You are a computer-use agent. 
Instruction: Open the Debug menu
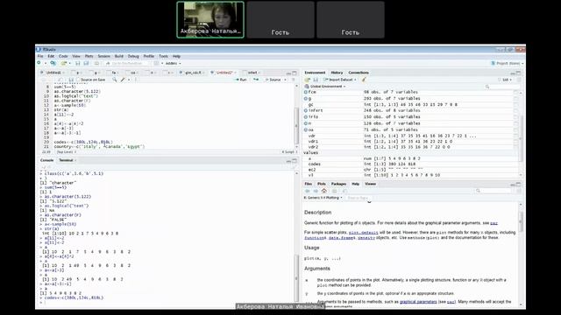point(133,56)
